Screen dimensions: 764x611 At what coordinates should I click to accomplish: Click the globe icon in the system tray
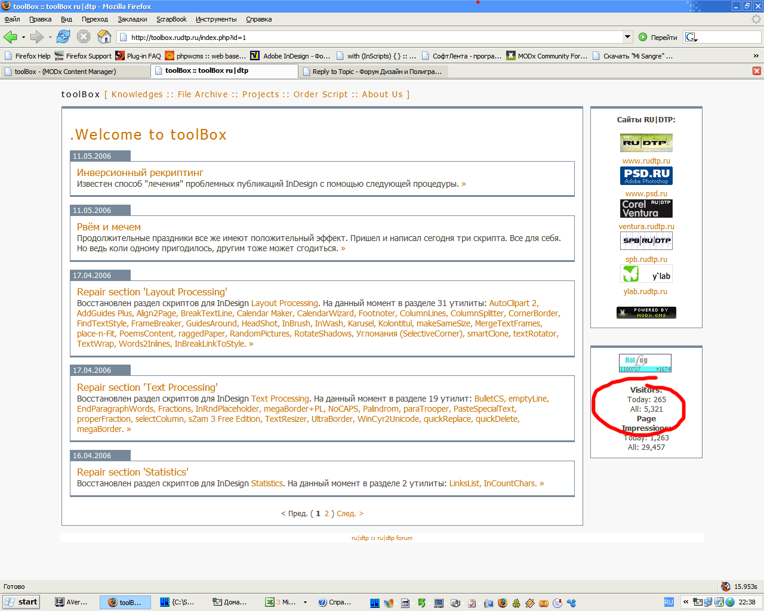pos(730,603)
